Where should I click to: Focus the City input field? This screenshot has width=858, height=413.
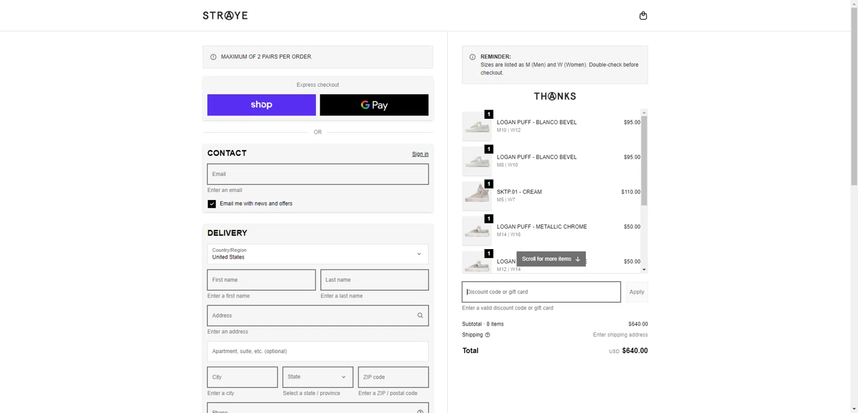243,377
